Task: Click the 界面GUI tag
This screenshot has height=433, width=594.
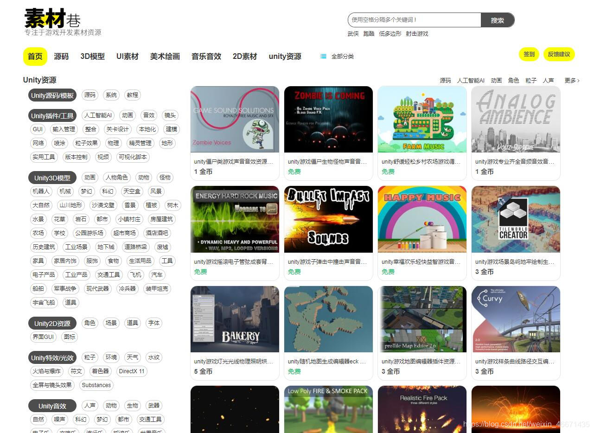Action: pos(43,337)
